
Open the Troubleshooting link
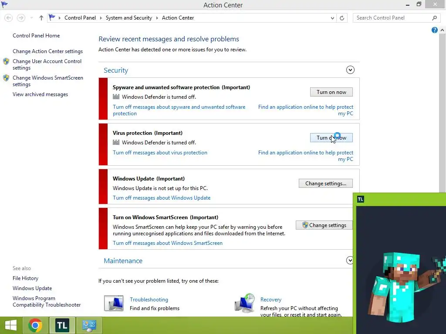coord(149,300)
